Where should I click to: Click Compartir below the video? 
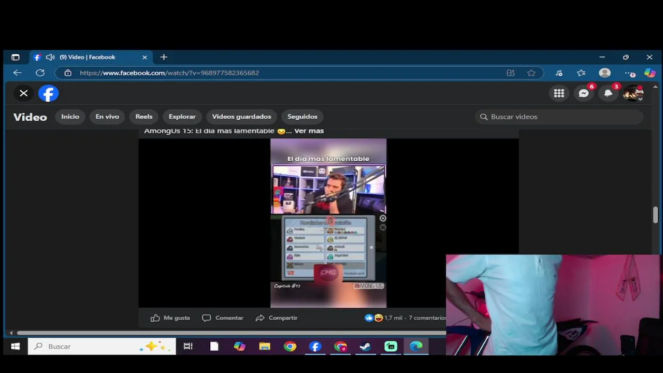click(x=277, y=318)
